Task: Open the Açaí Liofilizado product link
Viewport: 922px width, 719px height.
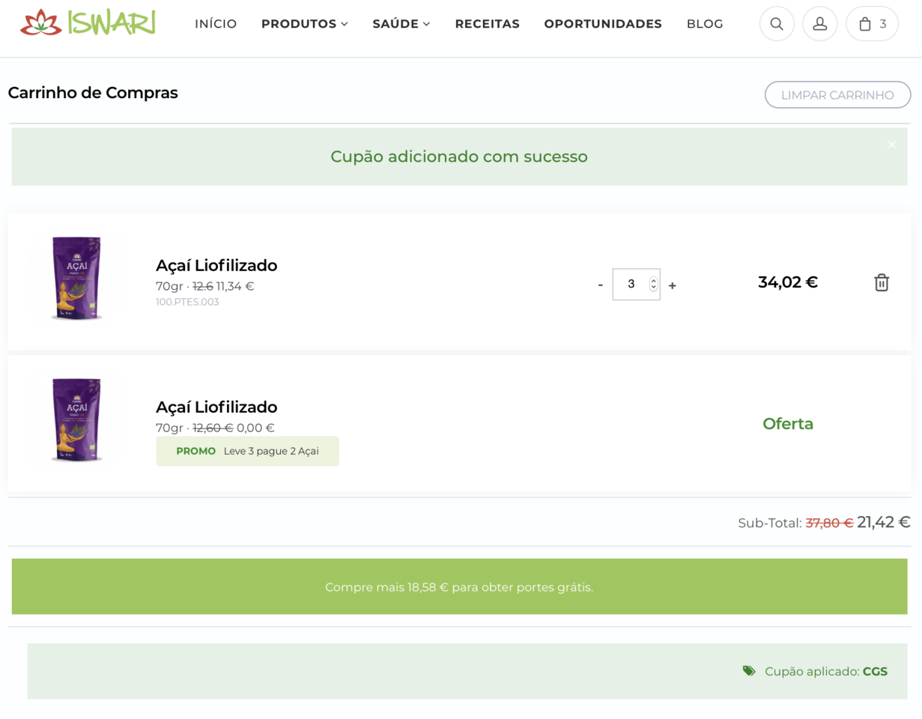Action: coord(216,265)
